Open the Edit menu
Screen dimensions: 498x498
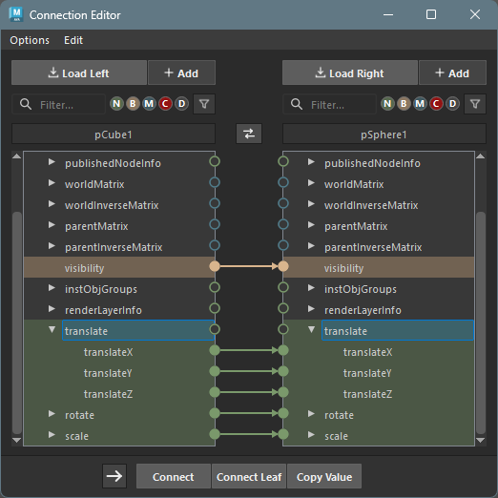click(73, 40)
